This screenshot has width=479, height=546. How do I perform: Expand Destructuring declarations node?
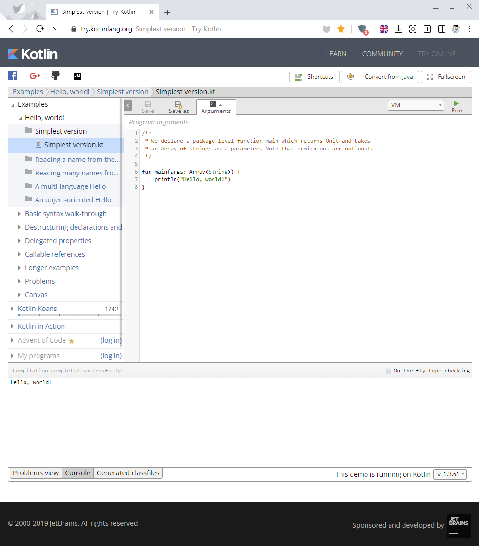(x=20, y=227)
